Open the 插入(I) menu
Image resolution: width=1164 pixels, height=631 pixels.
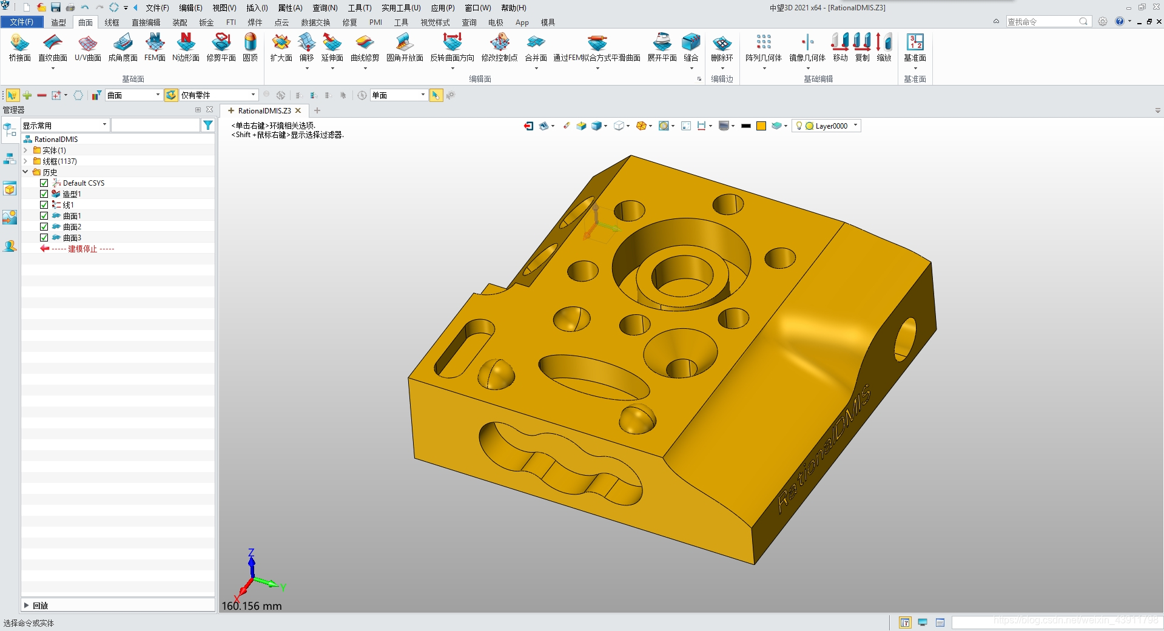pyautogui.click(x=257, y=8)
